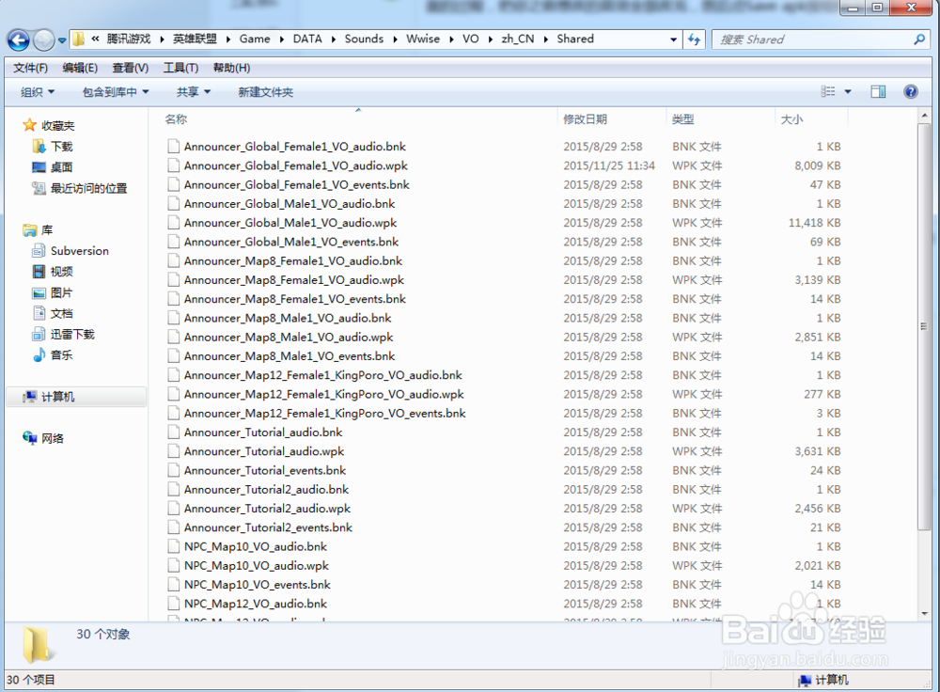940x692 pixels.
Task: Click the Sounds breadcrumb segment
Action: point(364,39)
